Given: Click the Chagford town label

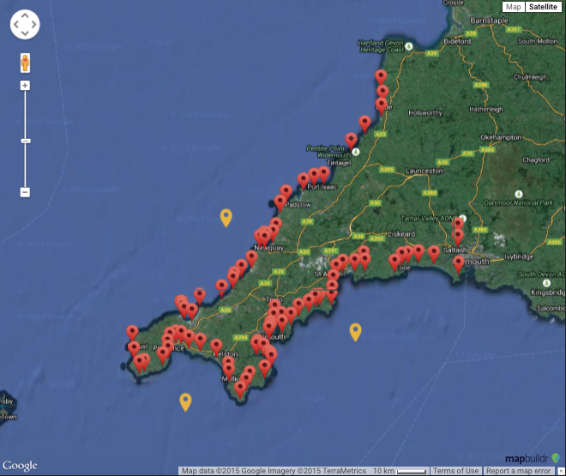Looking at the screenshot, I should (x=536, y=160).
